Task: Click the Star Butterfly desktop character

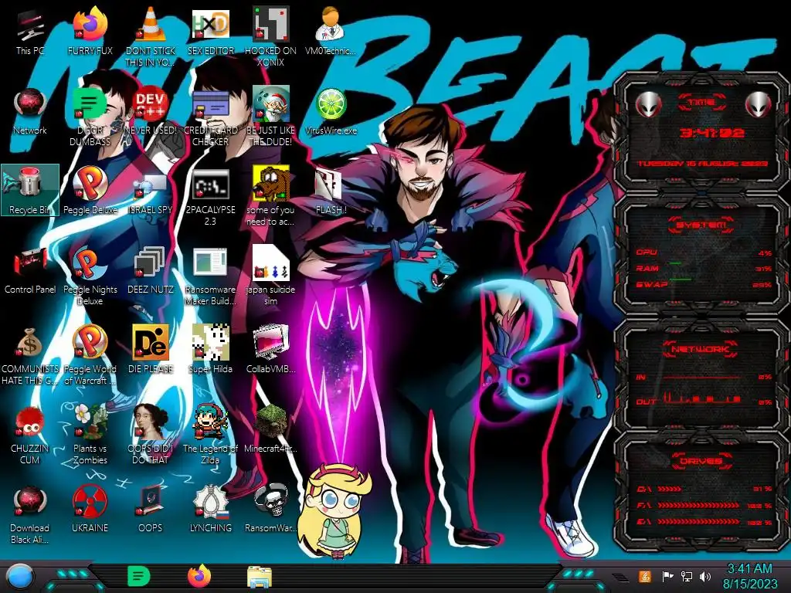Action: coord(335,510)
